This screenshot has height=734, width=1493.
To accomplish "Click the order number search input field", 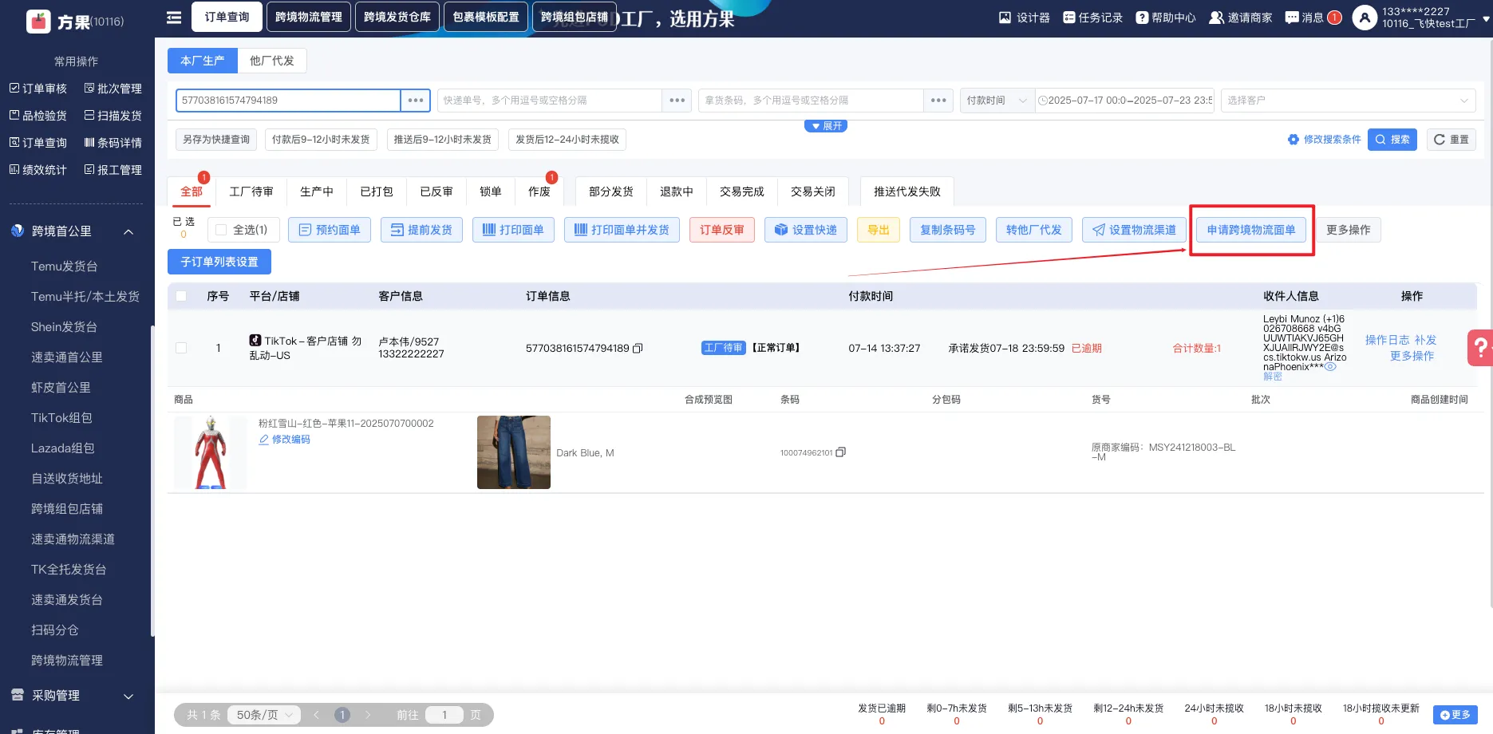I will [287, 101].
